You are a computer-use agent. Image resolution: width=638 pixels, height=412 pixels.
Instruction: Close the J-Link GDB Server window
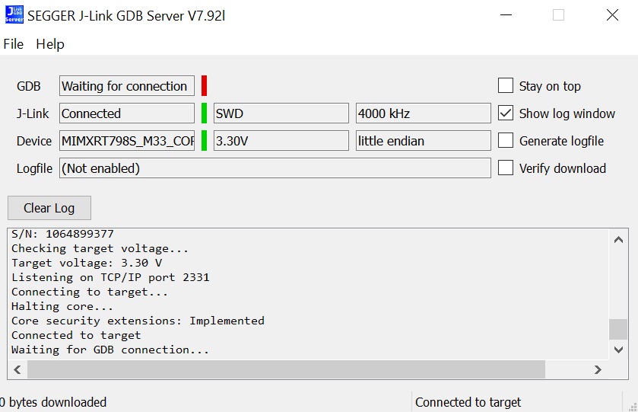(x=612, y=15)
